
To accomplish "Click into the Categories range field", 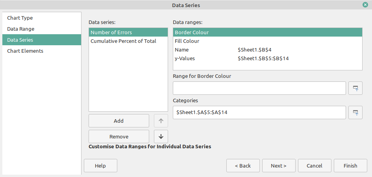I will [259, 112].
